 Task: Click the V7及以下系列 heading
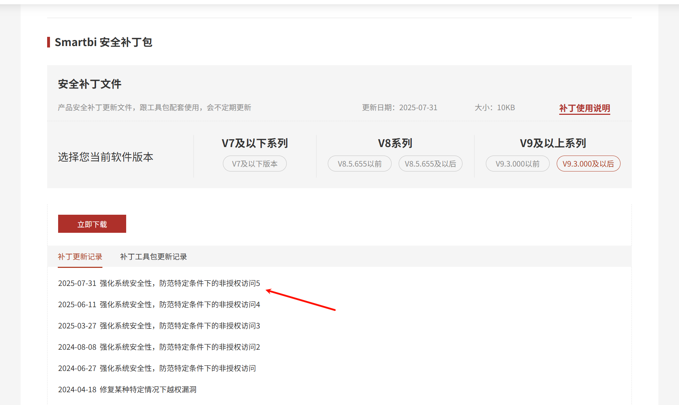click(x=255, y=143)
